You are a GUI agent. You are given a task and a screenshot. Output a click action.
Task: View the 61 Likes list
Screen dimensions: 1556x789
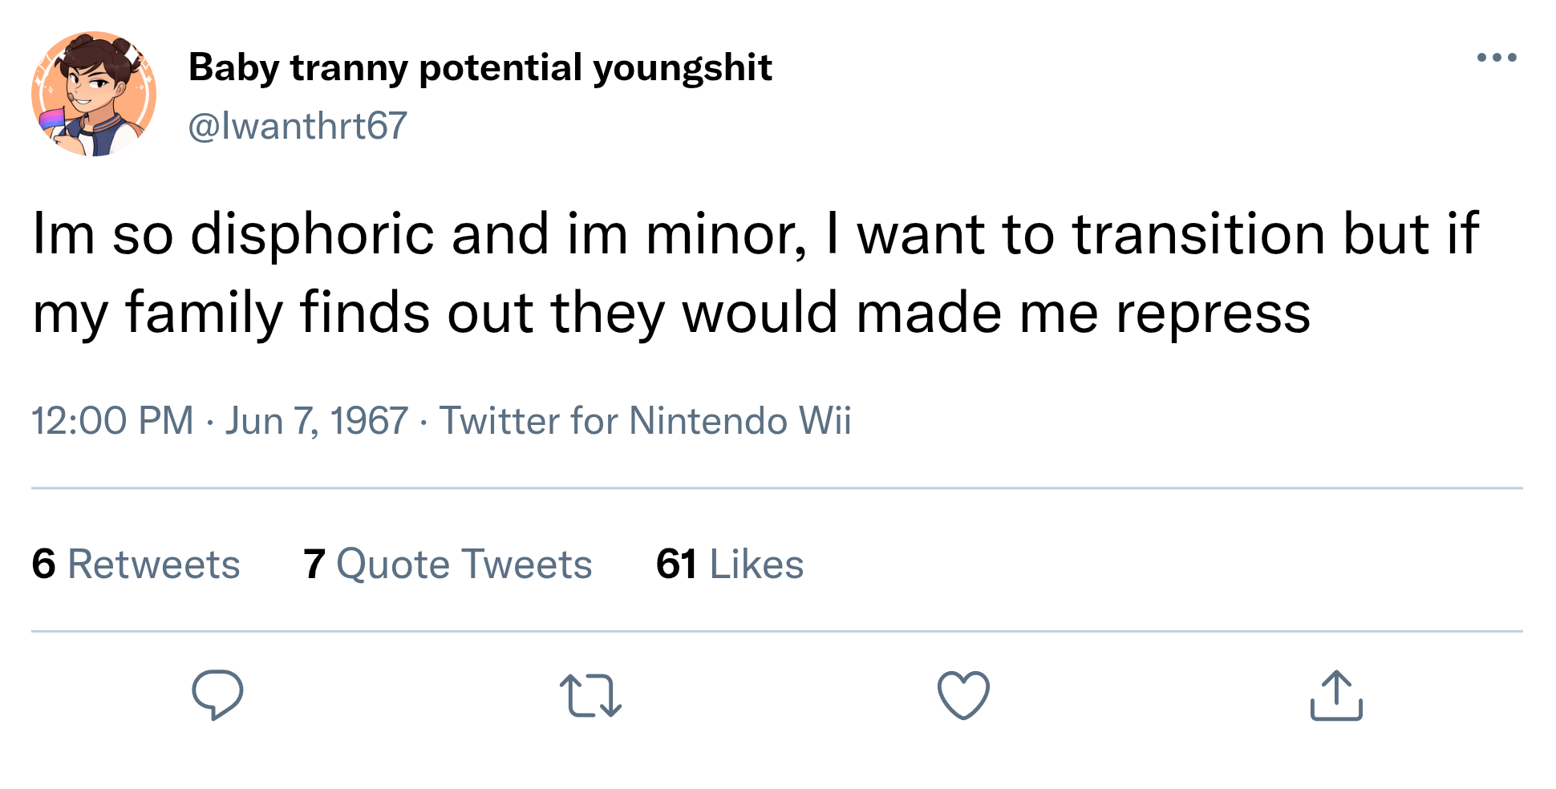[729, 564]
